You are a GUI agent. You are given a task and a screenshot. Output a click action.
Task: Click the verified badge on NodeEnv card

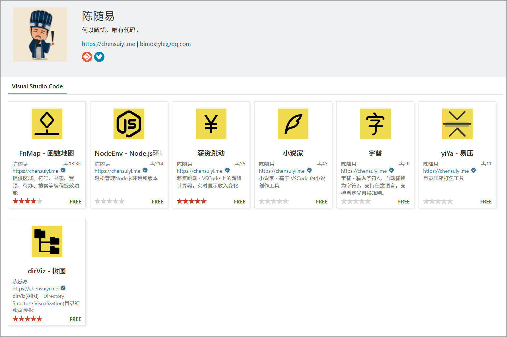(x=145, y=170)
